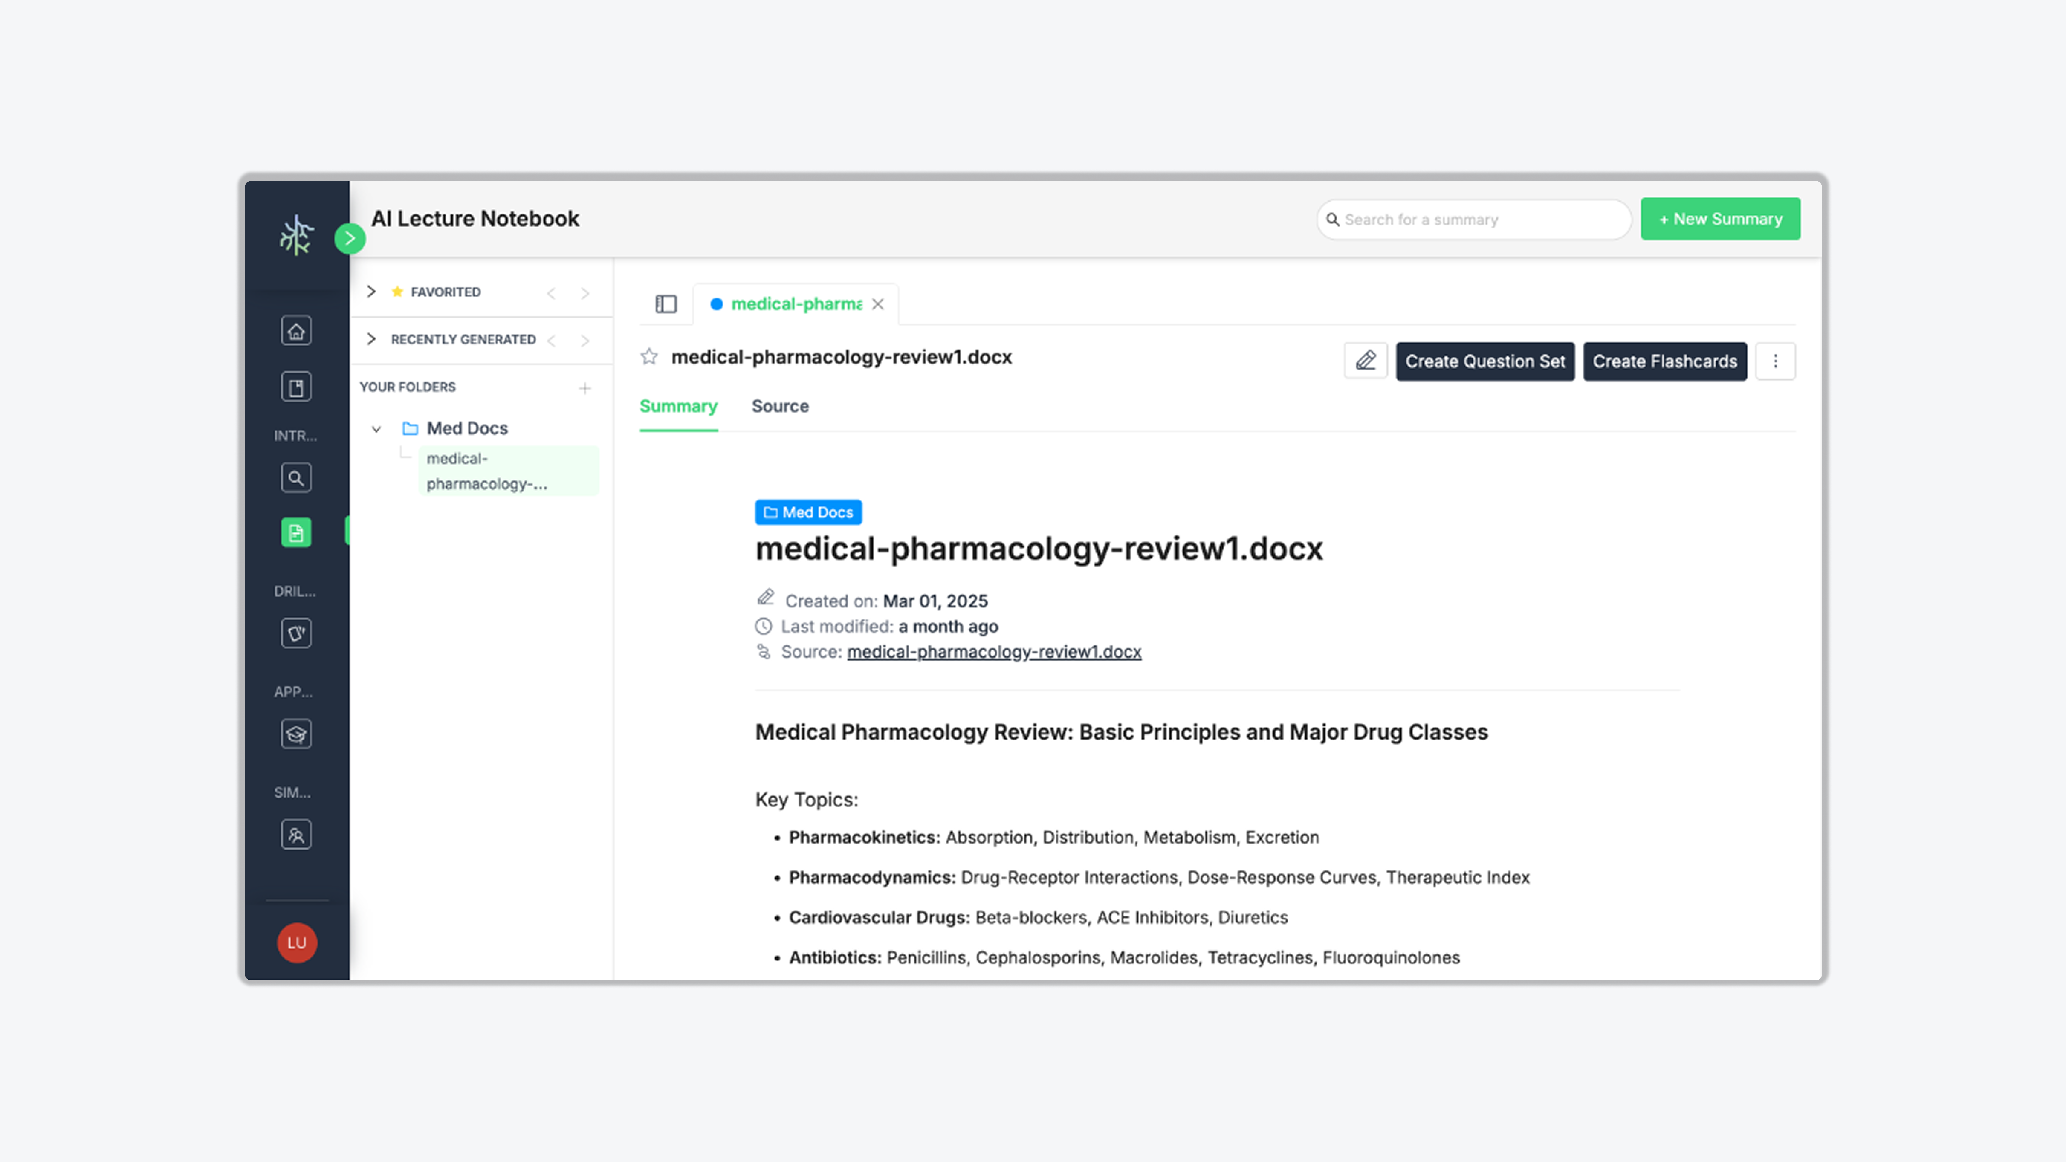The height and width of the screenshot is (1162, 2066).
Task: Open the simulation person icon in sidebar
Action: (296, 835)
